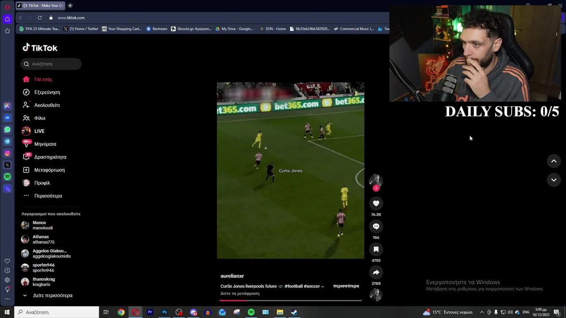Like the Curtis Jones video with heart icon
The image size is (566, 318).
coord(376,203)
